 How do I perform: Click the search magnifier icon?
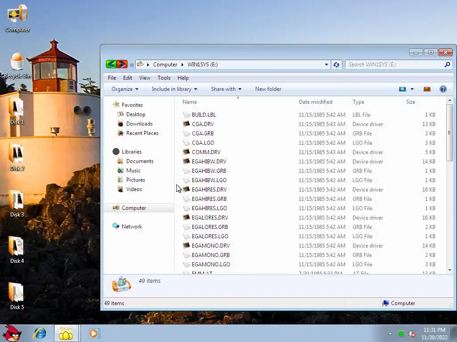[x=447, y=65]
